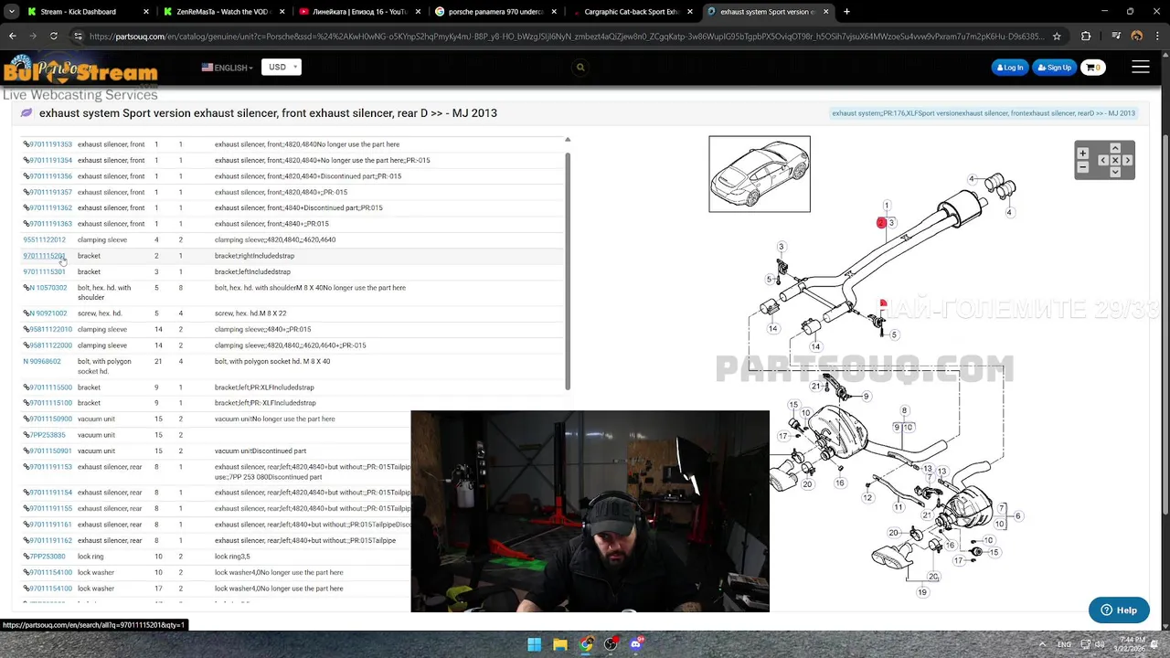Viewport: 1170px width, 658px height.
Task: Zoom in on the parts diagram
Action: pyautogui.click(x=1083, y=154)
